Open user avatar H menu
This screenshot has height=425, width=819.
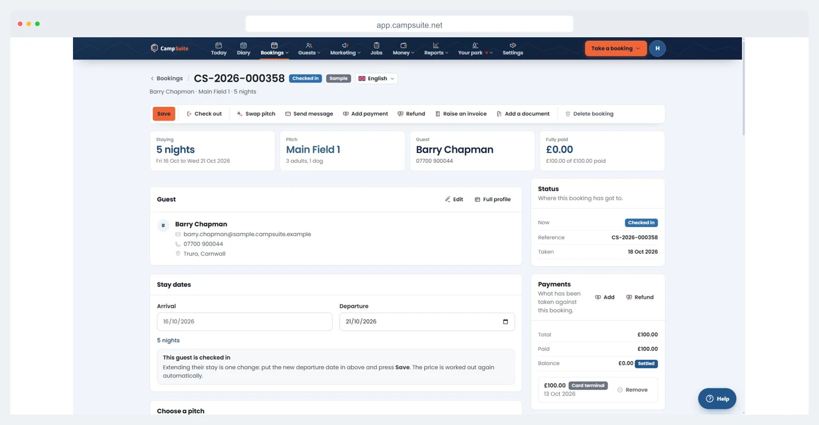(x=657, y=49)
